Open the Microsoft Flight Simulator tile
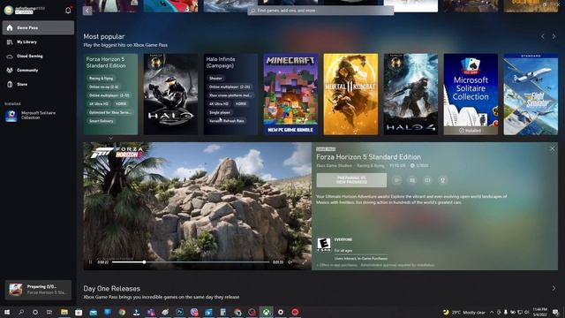Viewport: 565px width, 318px height. point(531,95)
